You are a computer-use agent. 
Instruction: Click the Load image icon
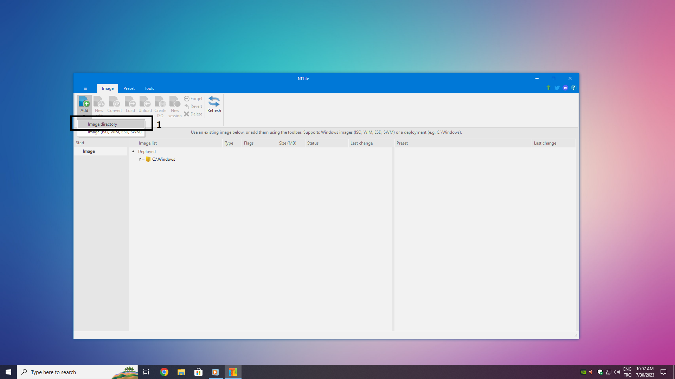[130, 104]
